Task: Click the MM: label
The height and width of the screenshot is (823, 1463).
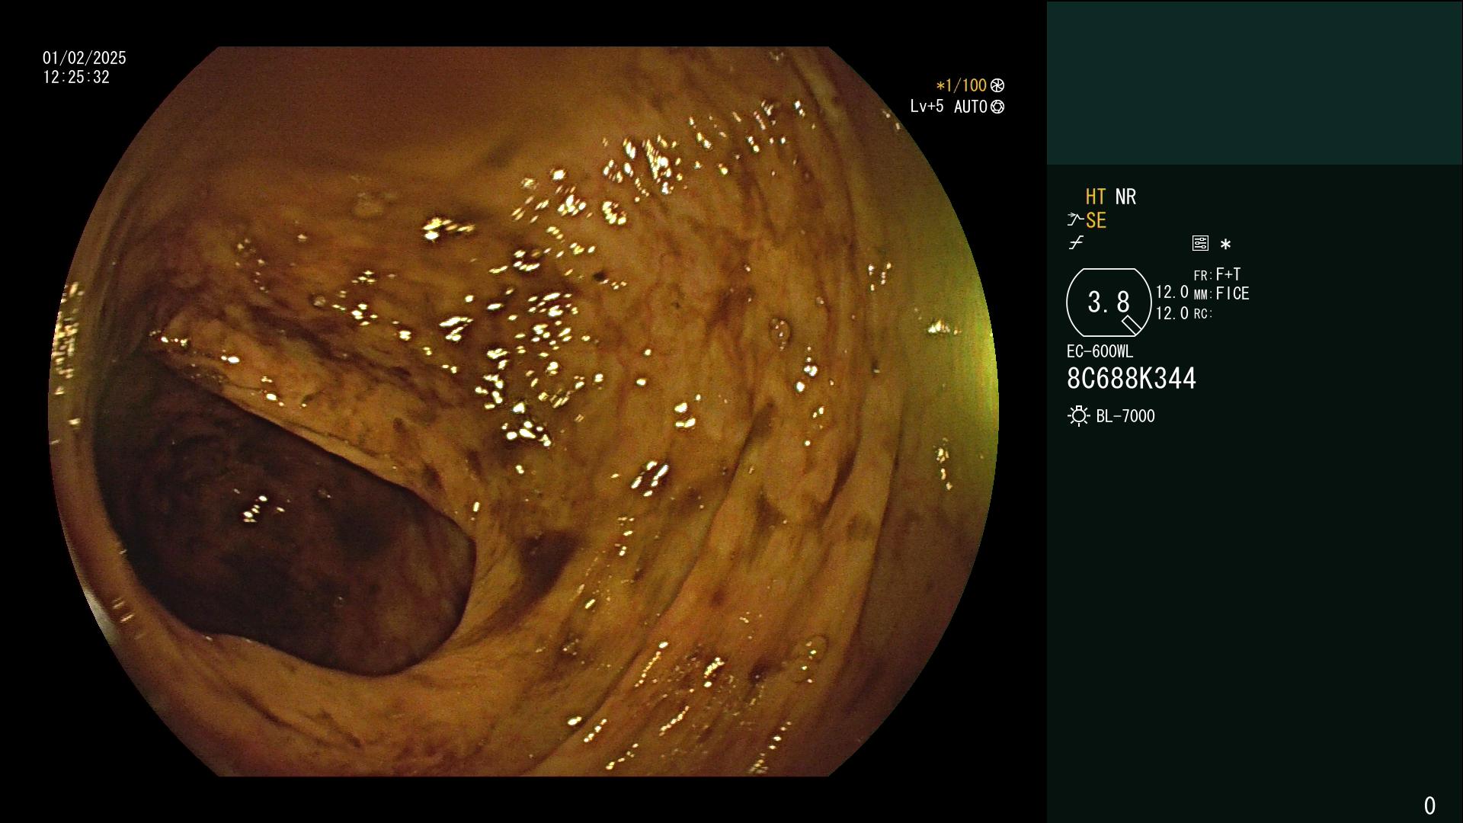Action: pyautogui.click(x=1202, y=295)
